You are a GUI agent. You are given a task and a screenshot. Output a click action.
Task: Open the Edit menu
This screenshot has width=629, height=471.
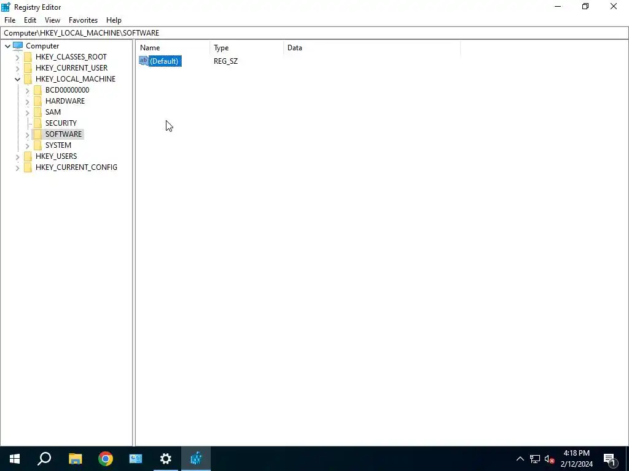(30, 20)
